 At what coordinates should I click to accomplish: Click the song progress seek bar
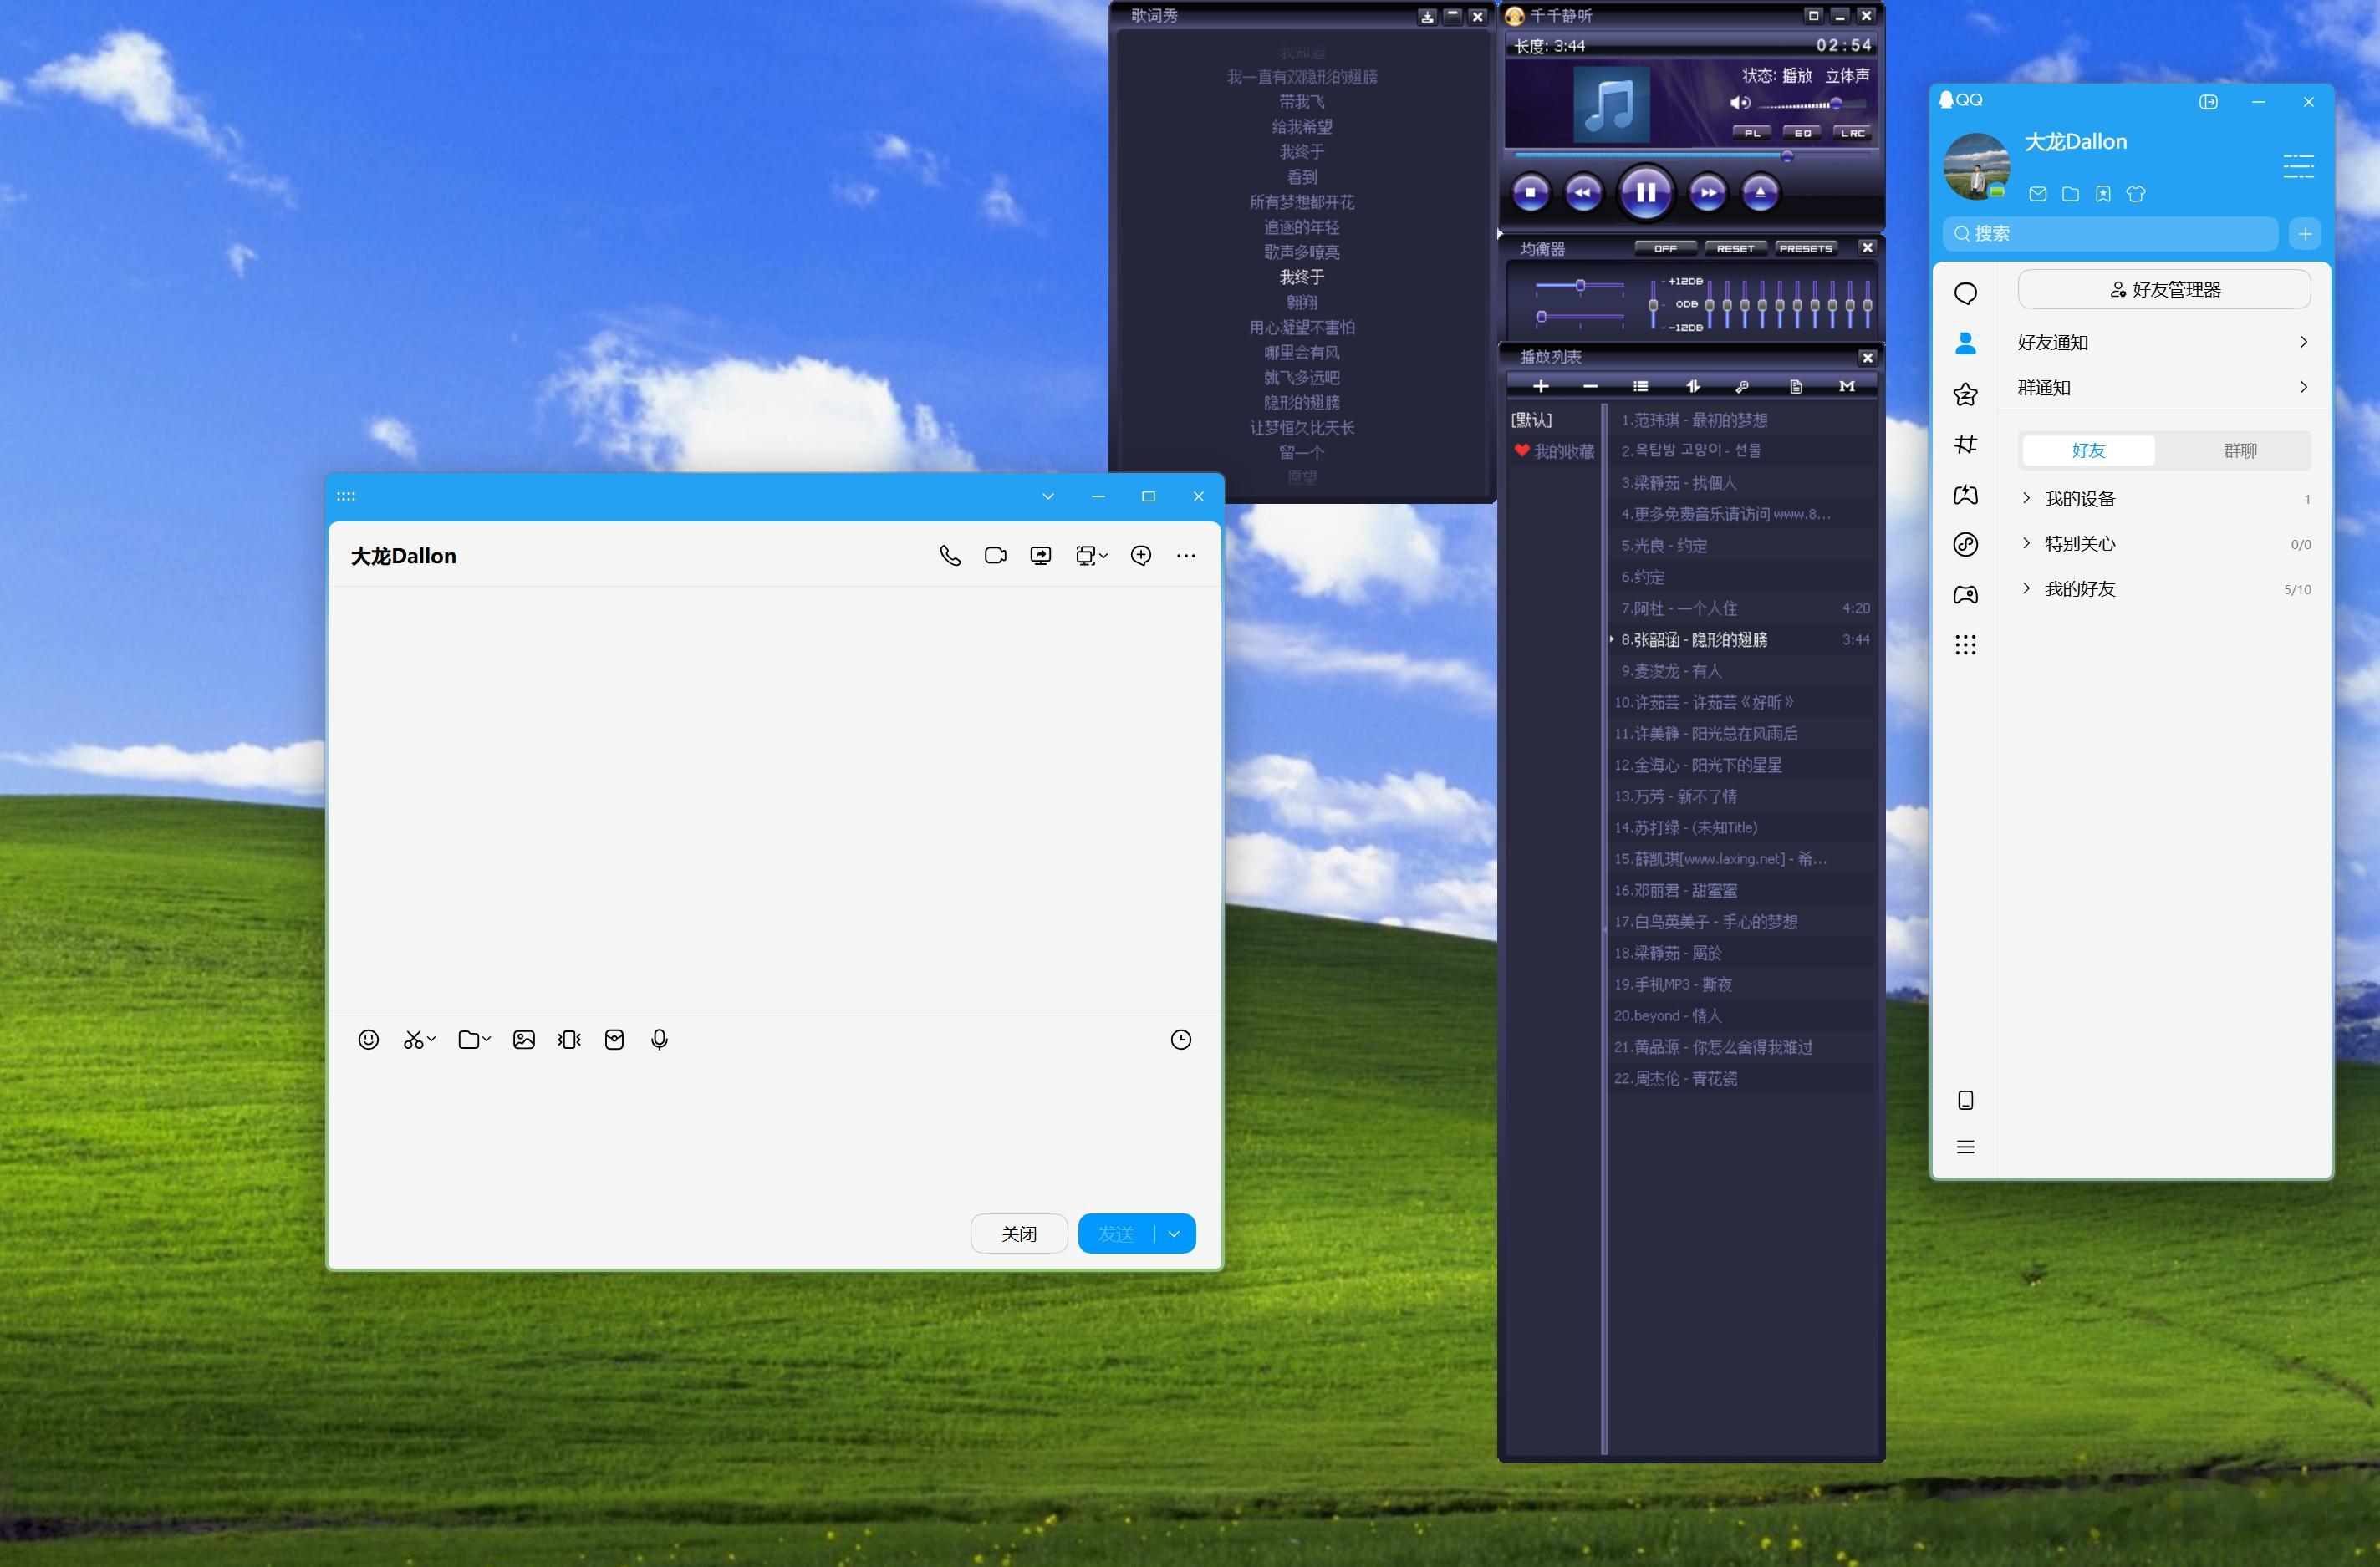coord(1650,156)
